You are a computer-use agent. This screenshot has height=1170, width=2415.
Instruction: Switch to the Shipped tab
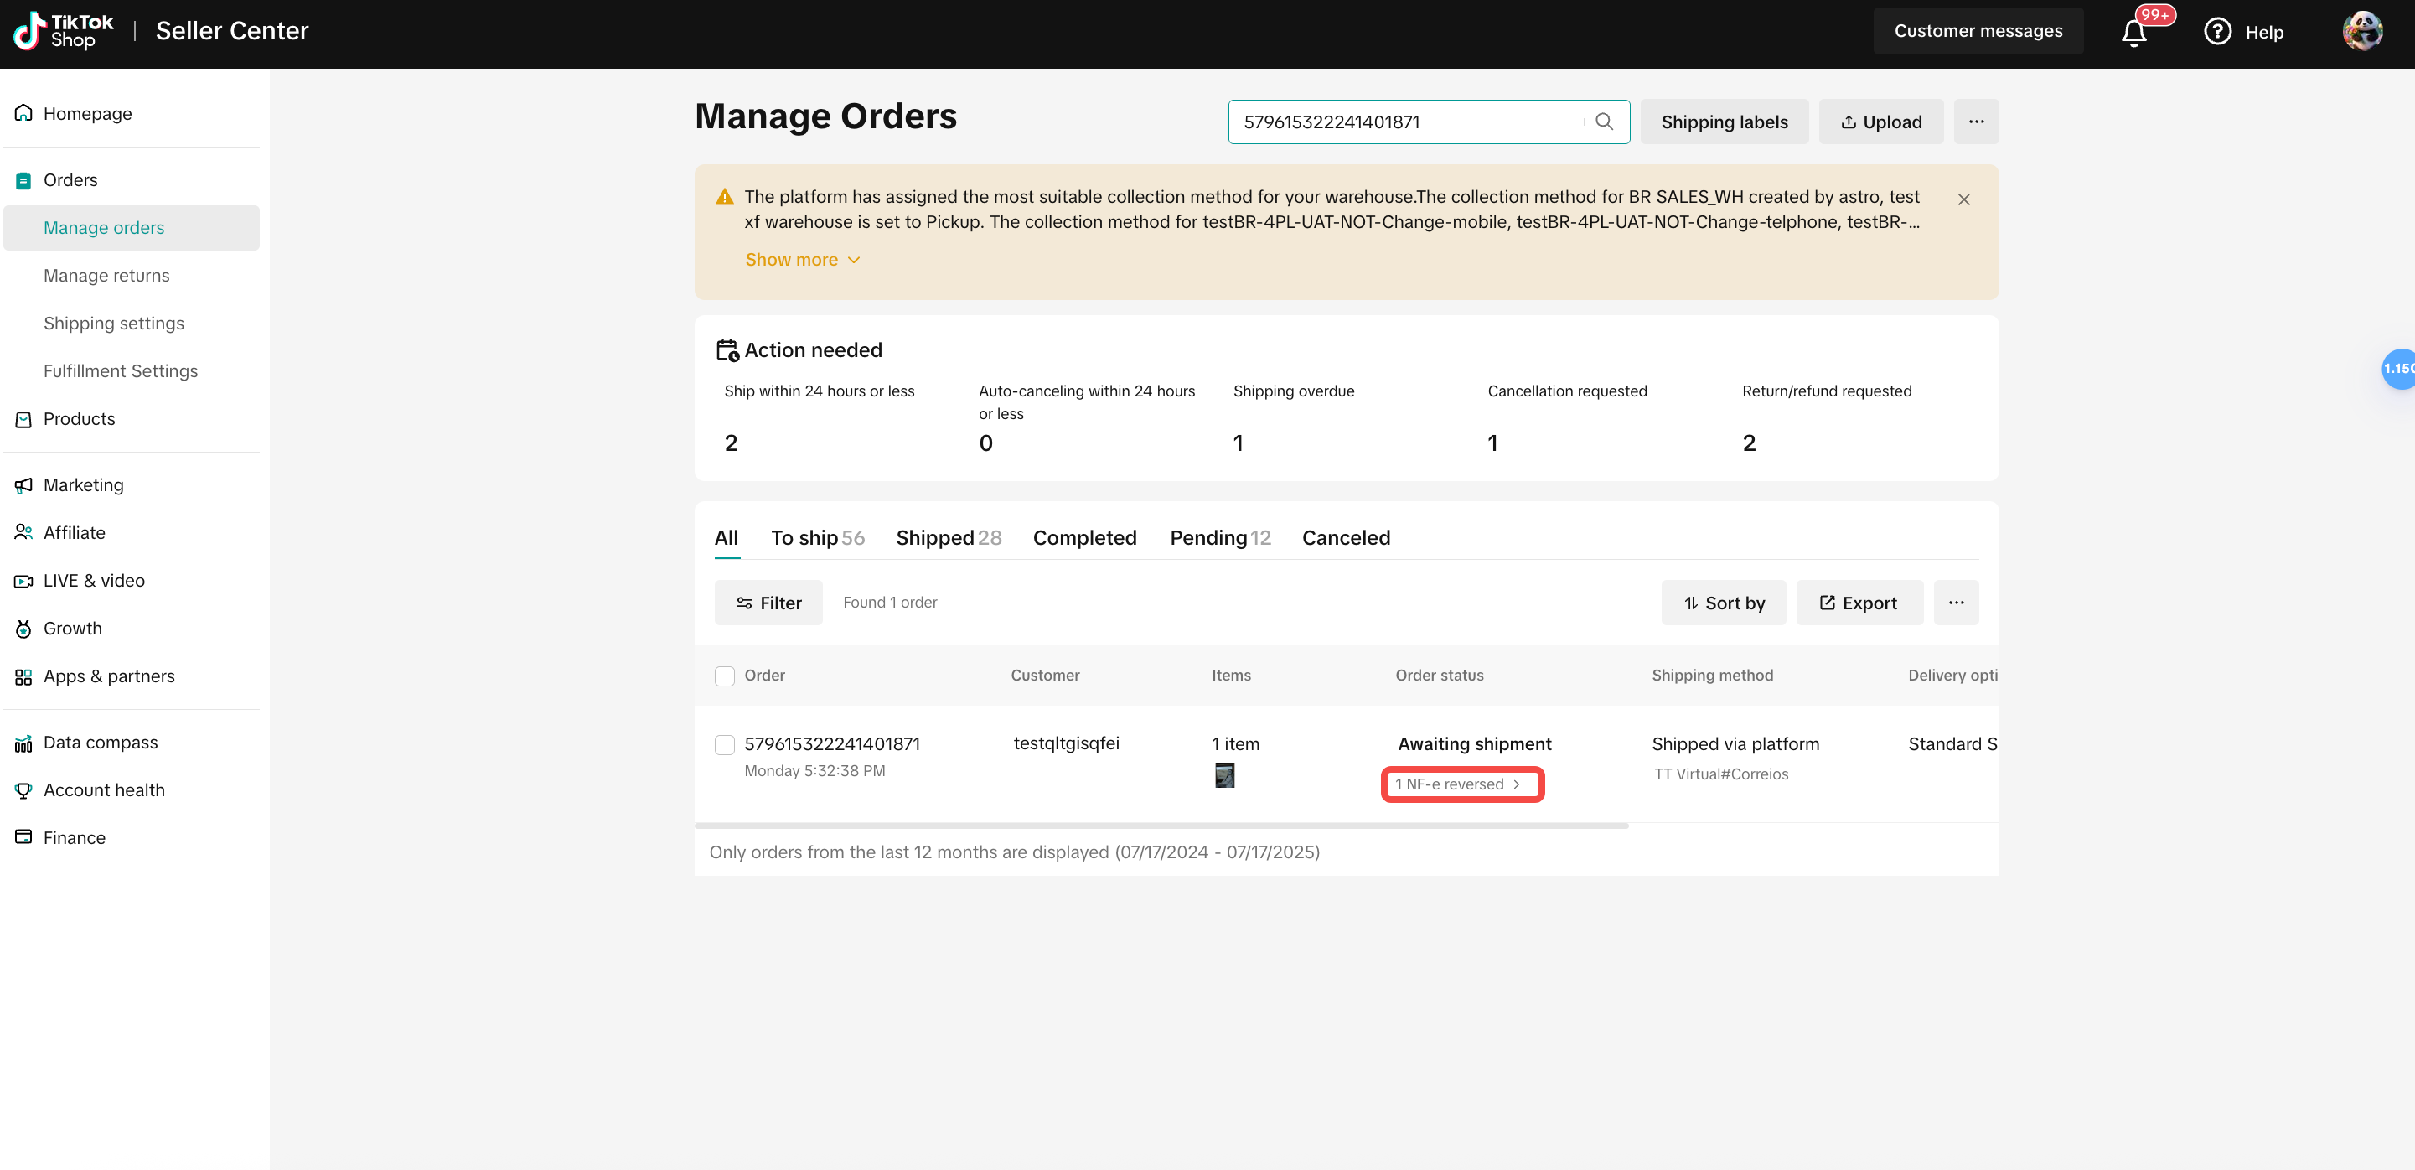coord(949,538)
